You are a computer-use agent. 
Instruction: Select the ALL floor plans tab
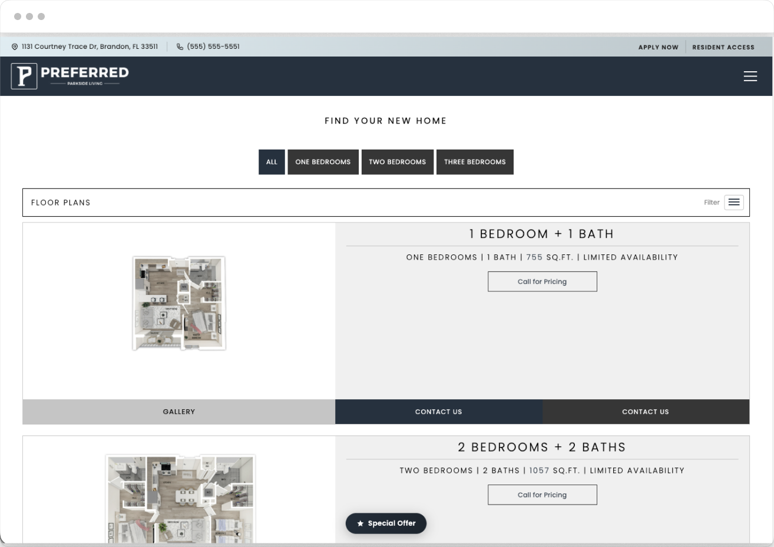[272, 162]
